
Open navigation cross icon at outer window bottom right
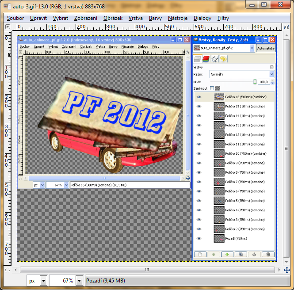[286, 270]
